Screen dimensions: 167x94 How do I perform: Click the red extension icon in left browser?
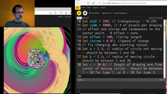55,13
